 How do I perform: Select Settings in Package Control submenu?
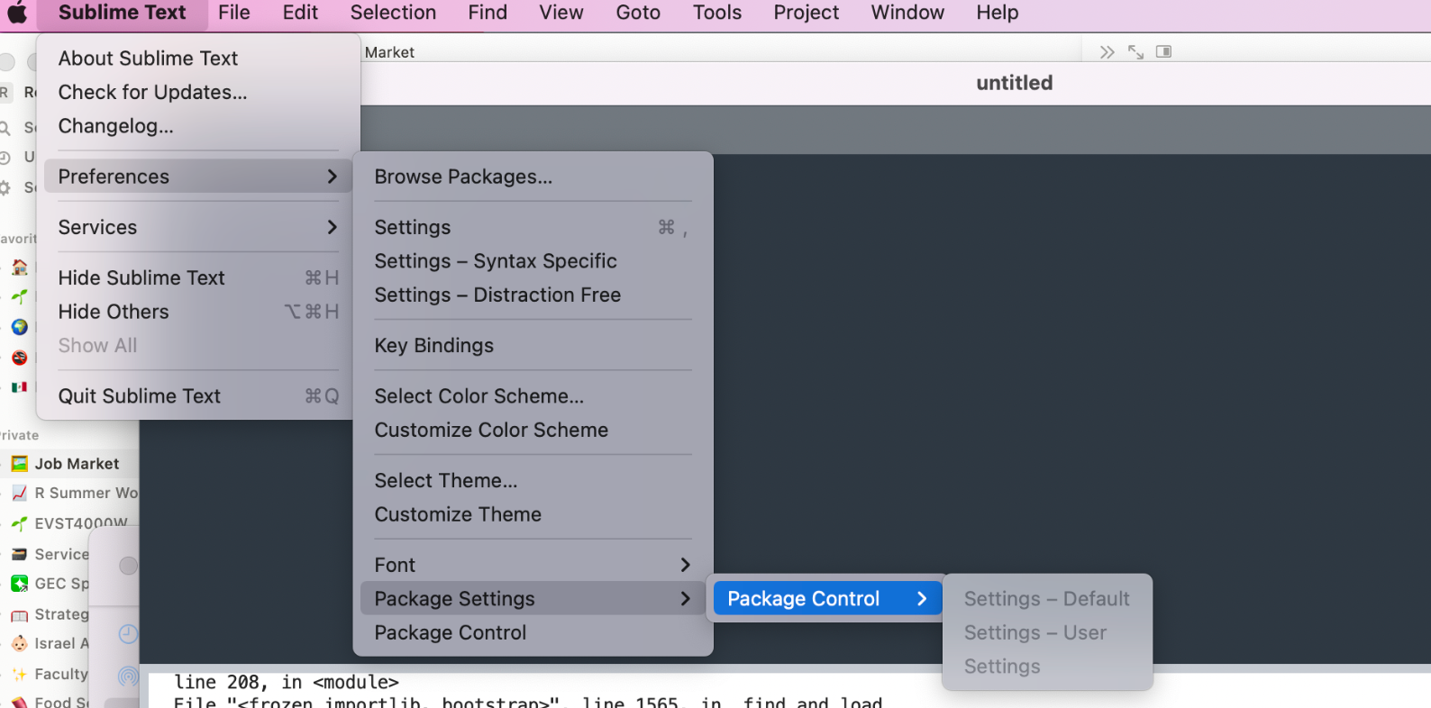(1047, 667)
